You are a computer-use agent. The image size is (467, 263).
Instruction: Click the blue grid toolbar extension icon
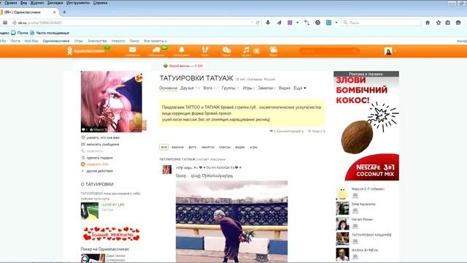(x=328, y=23)
